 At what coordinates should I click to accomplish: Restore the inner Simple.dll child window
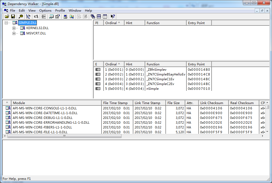(262, 11)
